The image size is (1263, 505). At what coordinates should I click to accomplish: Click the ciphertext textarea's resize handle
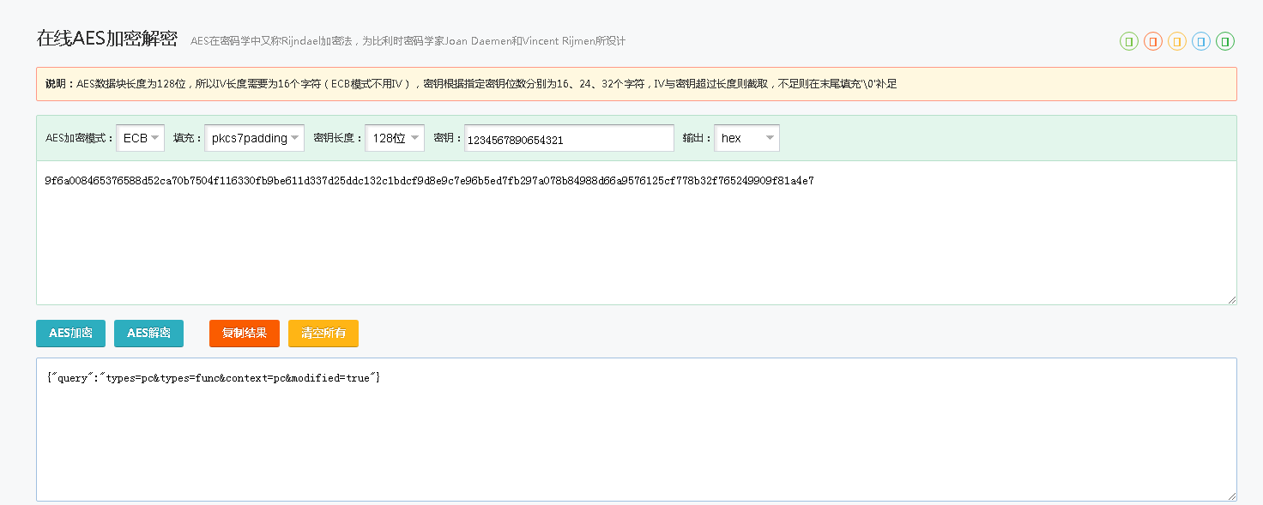point(1231,299)
